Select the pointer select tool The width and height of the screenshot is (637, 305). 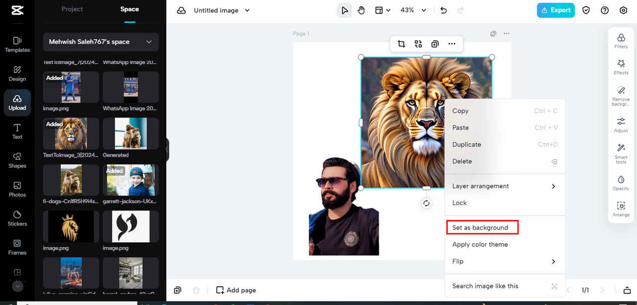(344, 10)
